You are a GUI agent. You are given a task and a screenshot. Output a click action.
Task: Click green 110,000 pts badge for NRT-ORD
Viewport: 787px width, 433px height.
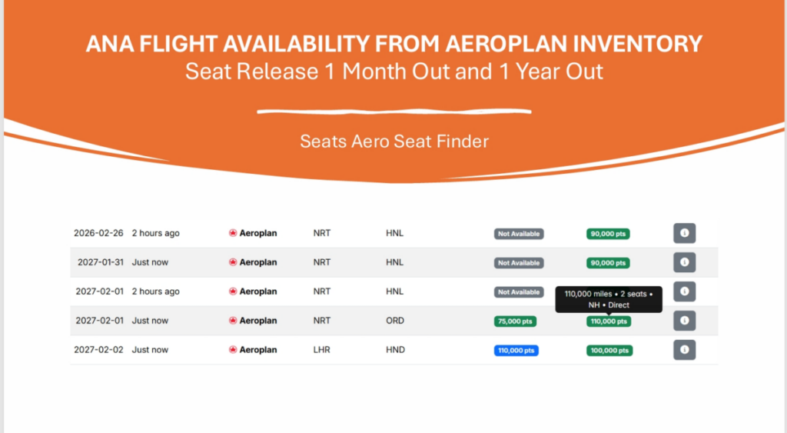point(609,321)
